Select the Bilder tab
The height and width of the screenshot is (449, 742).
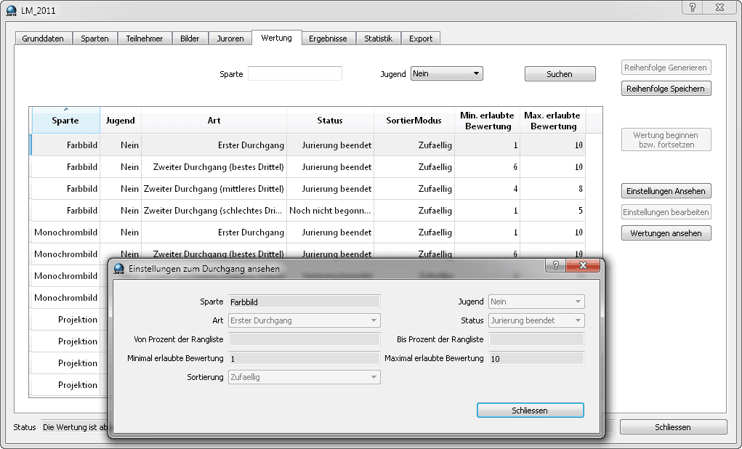point(190,39)
